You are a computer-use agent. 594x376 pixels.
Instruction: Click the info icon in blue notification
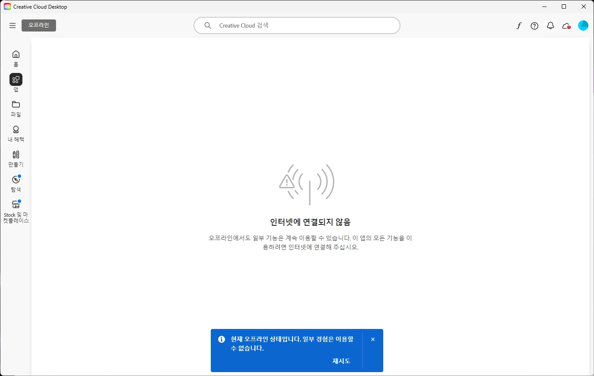pyautogui.click(x=222, y=339)
